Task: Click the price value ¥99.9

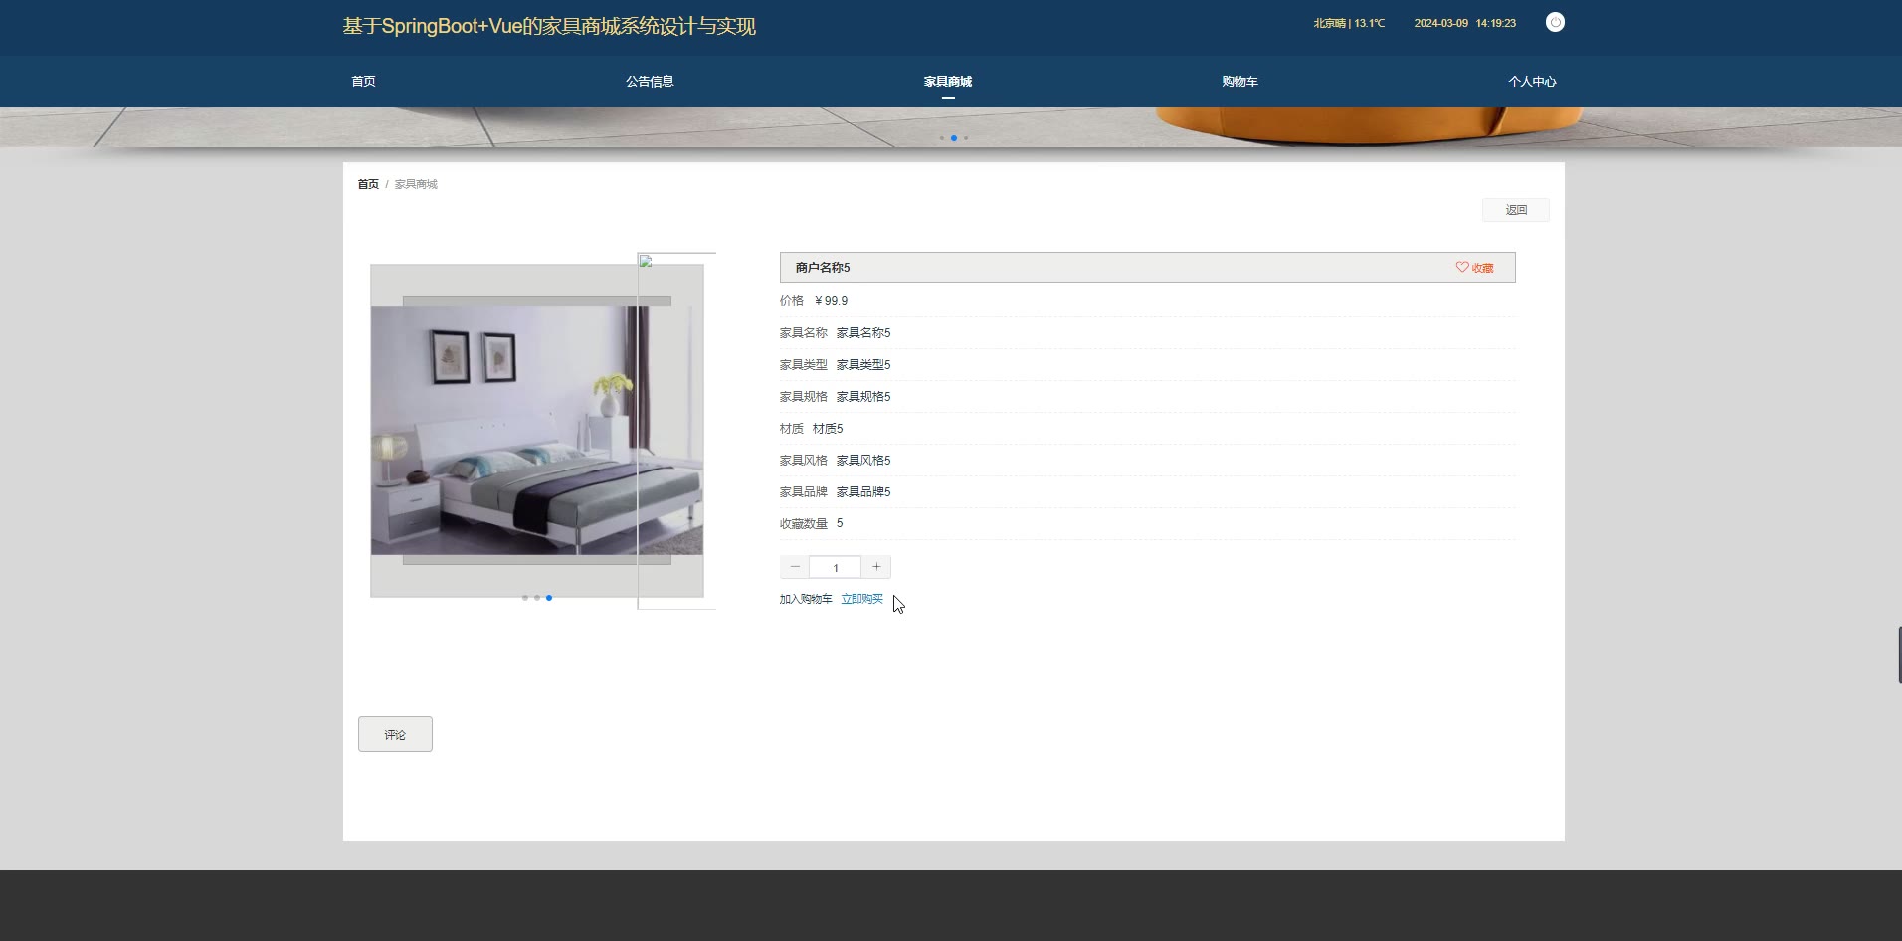Action: 832,301
